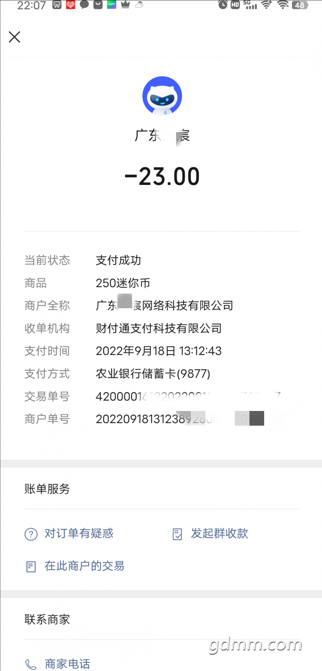Image resolution: width=322 pixels, height=671 pixels.
Task: Tap the question mark icon for order doubts
Action: point(31,534)
